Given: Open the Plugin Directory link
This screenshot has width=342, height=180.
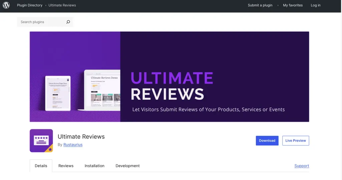Looking at the screenshot, I should [x=30, y=5].
